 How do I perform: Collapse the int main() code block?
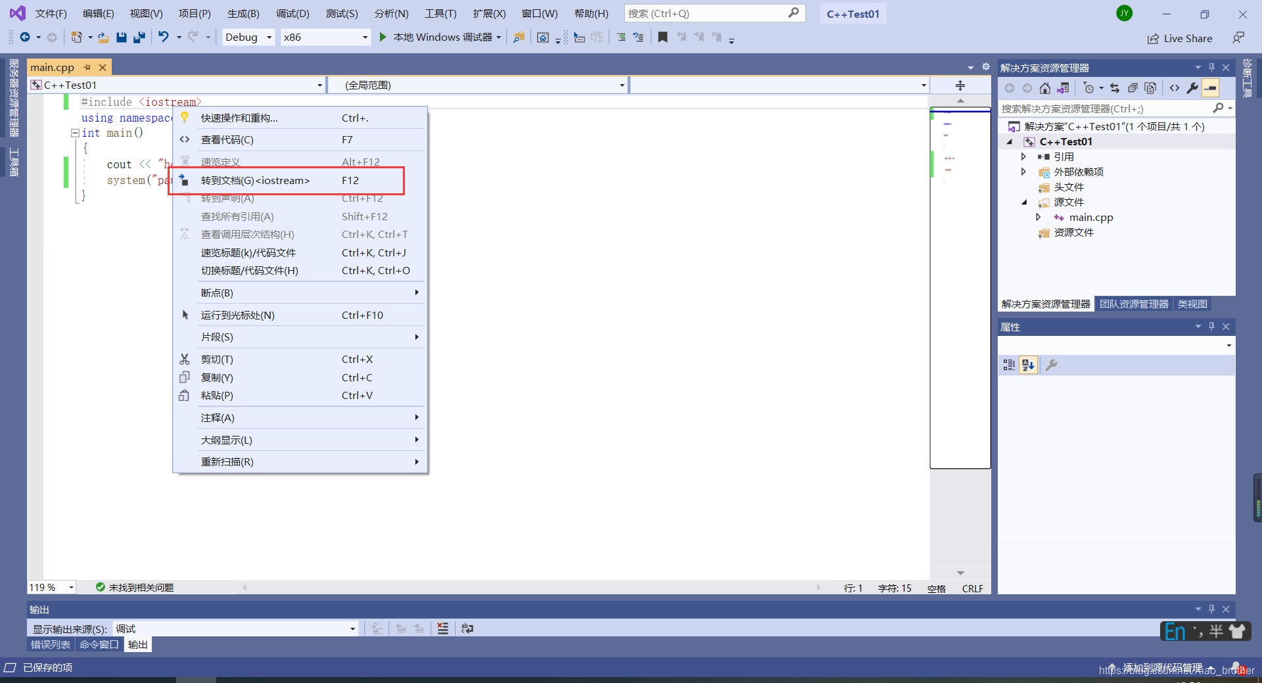[75, 133]
